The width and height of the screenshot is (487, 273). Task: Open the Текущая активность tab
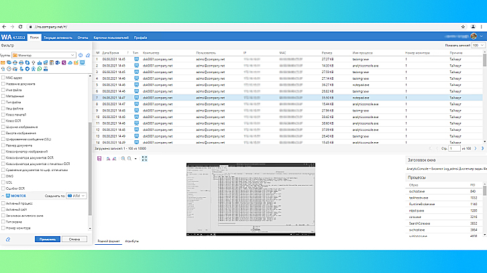pyautogui.click(x=58, y=38)
